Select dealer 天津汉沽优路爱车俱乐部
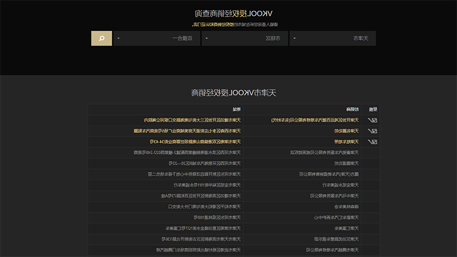Image resolution: width=457 pixels, height=257 pixels. [x=336, y=239]
